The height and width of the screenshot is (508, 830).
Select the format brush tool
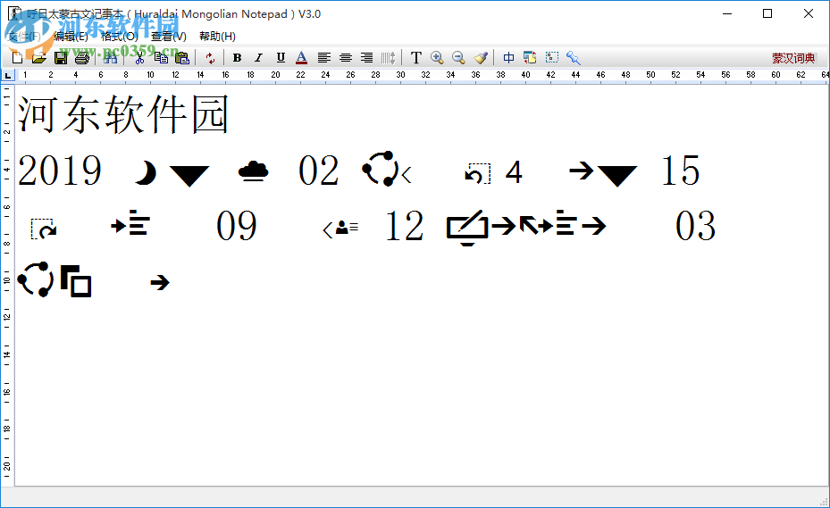click(481, 58)
